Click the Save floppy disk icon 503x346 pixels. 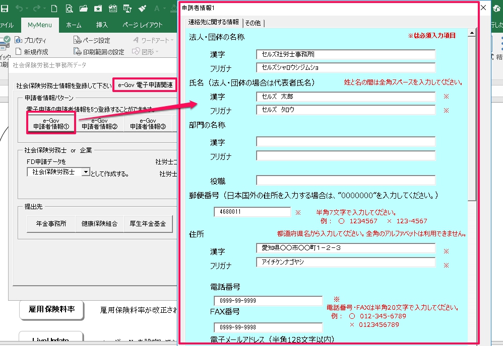click(5, 9)
